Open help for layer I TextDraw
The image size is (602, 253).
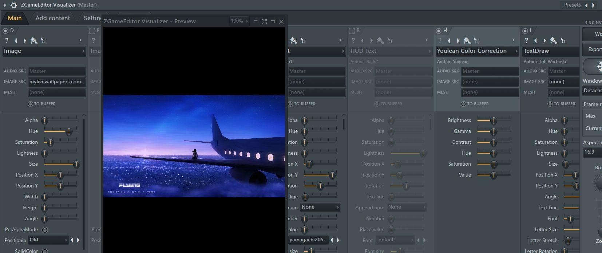pyautogui.click(x=526, y=40)
